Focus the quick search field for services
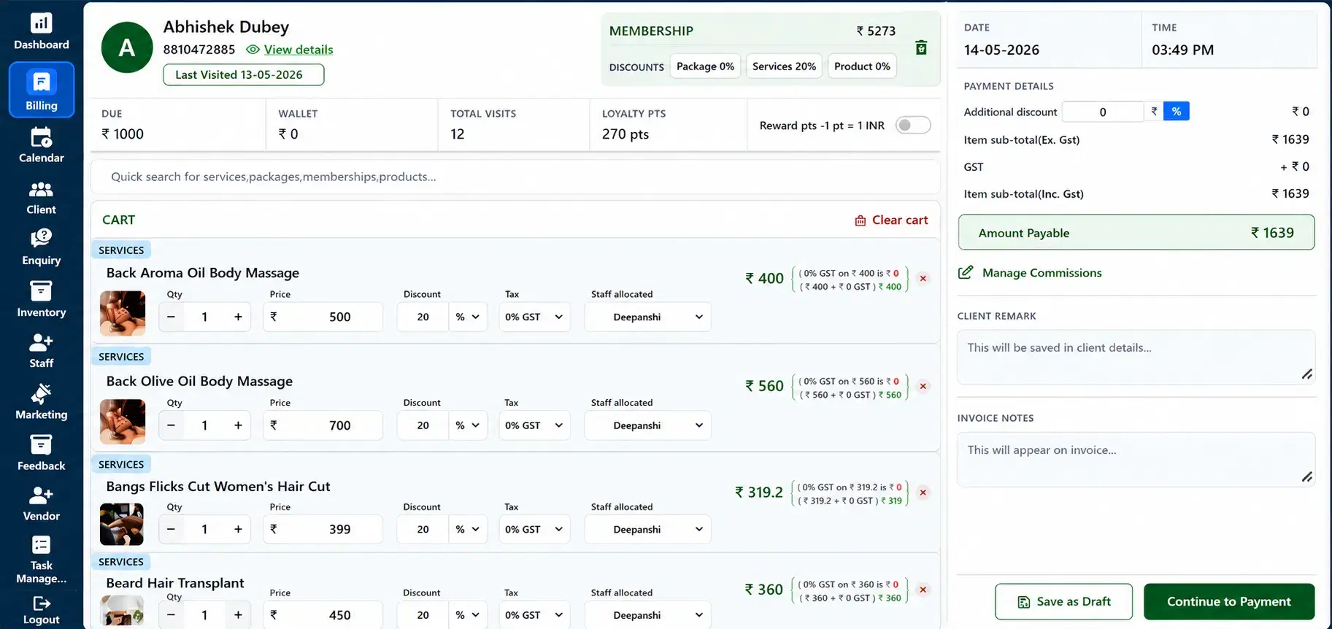The image size is (1332, 629). (x=515, y=177)
